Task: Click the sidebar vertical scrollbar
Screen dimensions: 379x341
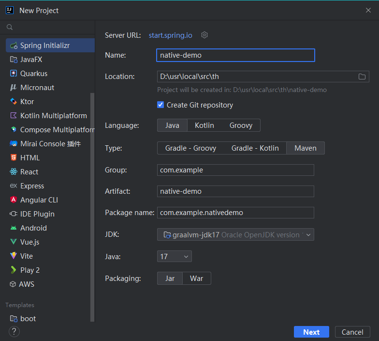Action: pos(92,207)
